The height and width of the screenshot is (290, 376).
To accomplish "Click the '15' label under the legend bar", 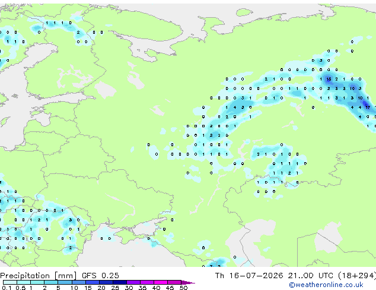I will point(88,288).
